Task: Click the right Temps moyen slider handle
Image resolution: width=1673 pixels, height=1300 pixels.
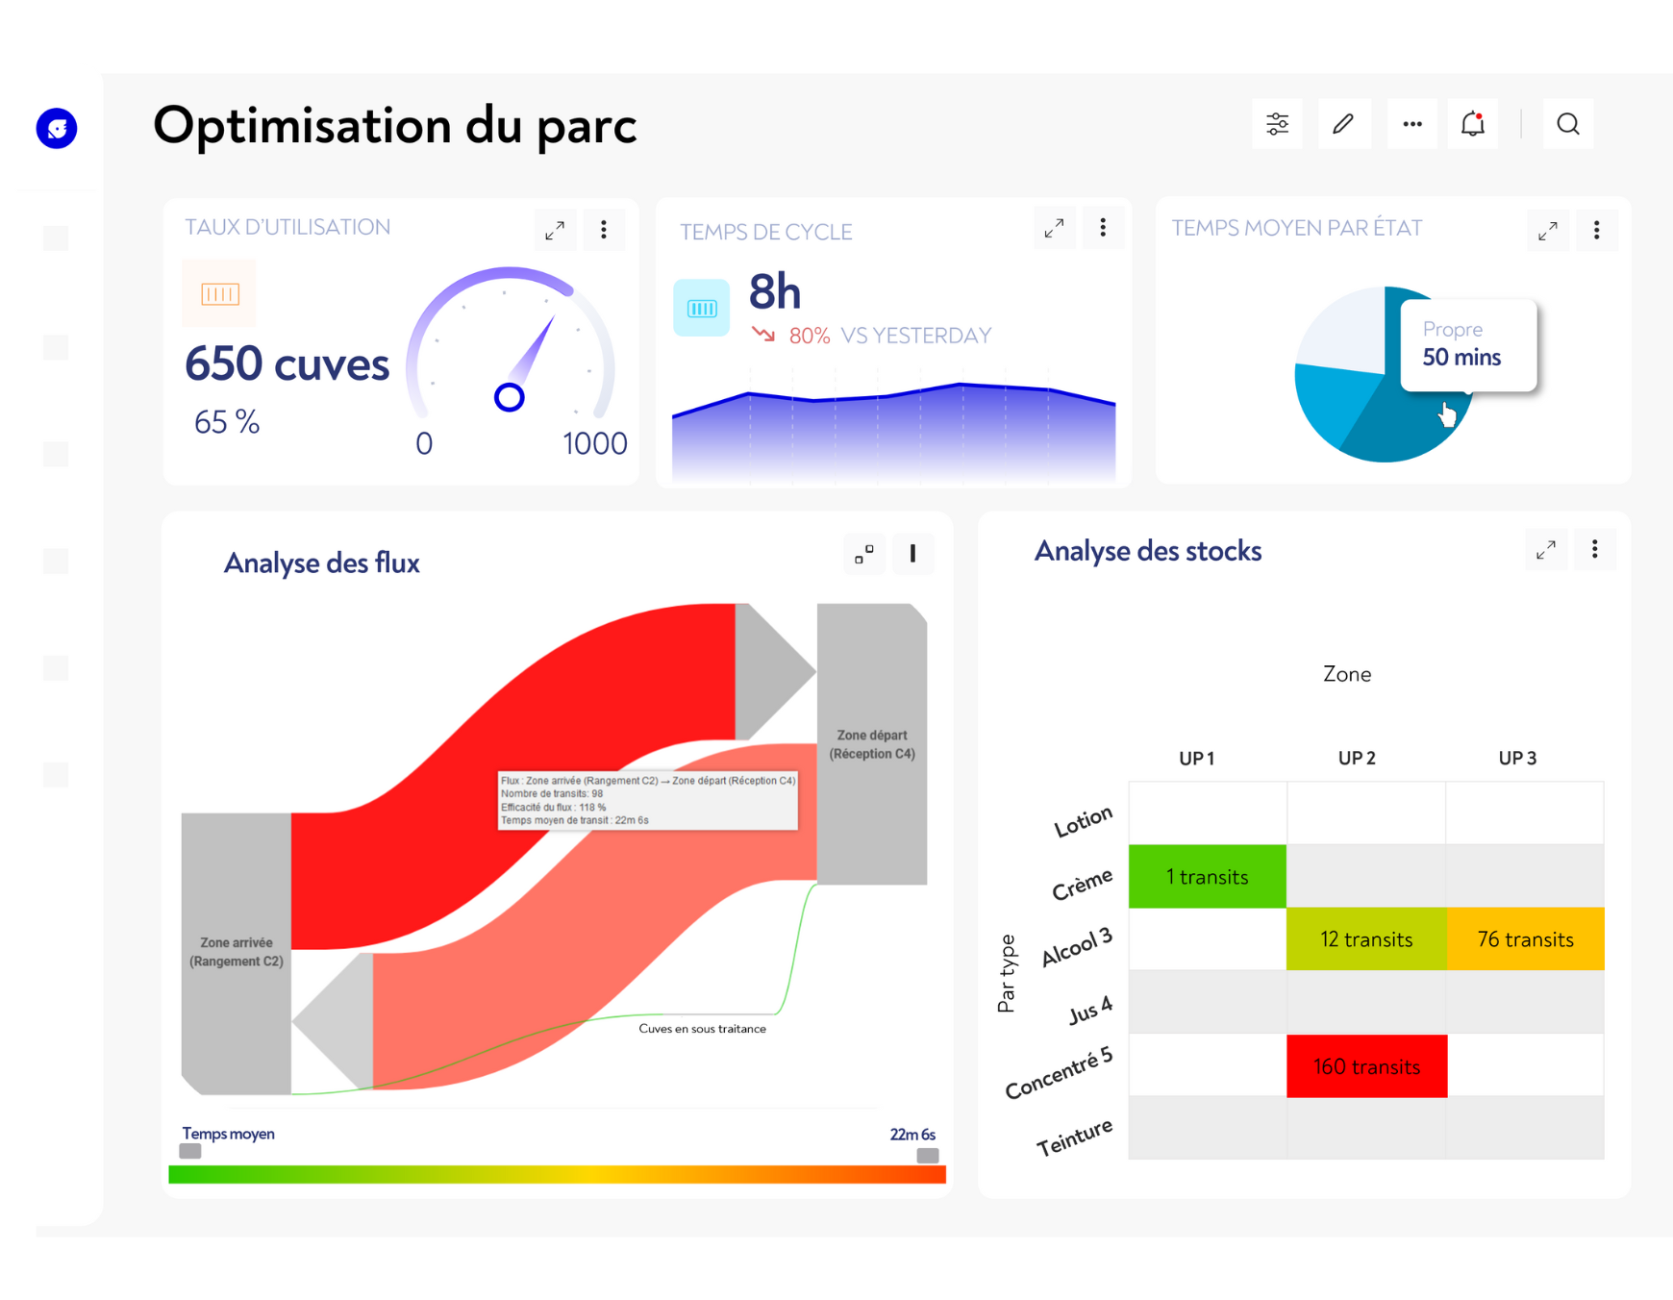Action: pyautogui.click(x=927, y=1155)
